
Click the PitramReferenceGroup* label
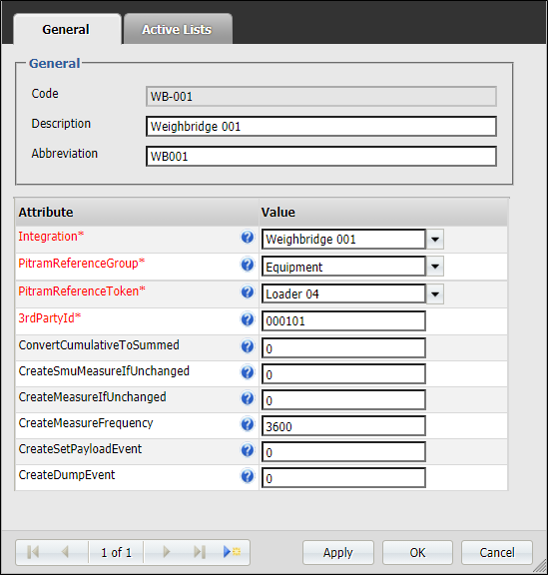tap(82, 264)
